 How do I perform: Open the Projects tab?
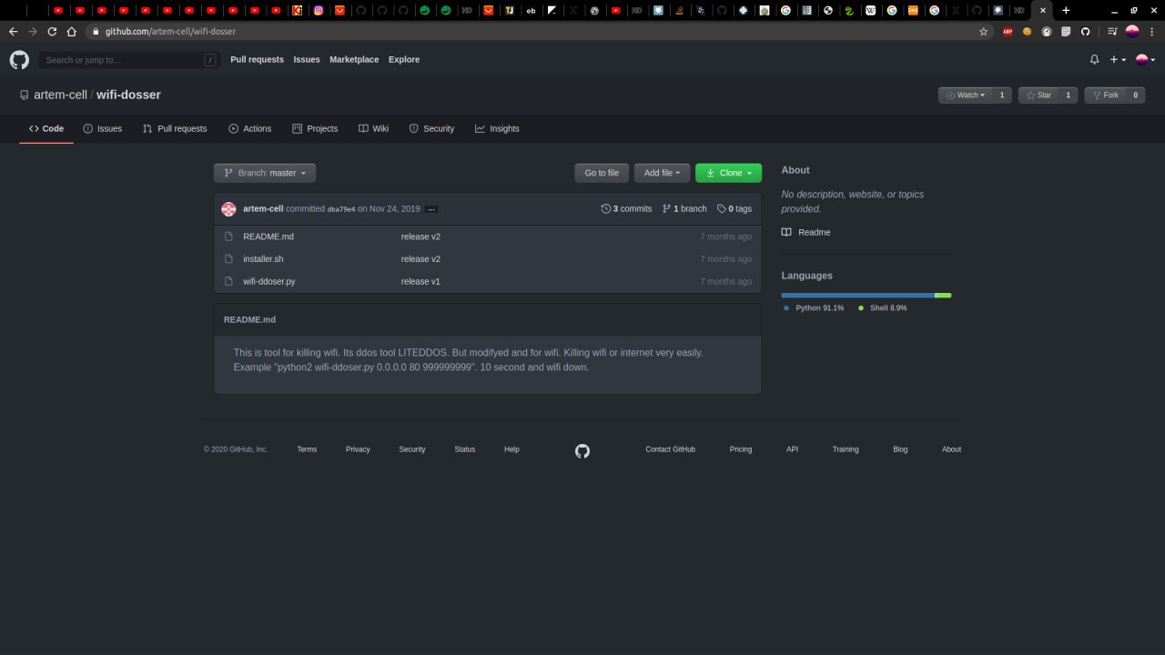coord(315,129)
